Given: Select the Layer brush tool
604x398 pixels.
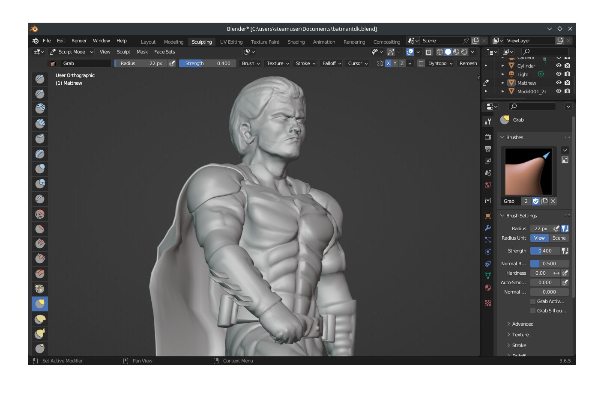Looking at the screenshot, I should [x=40, y=154].
